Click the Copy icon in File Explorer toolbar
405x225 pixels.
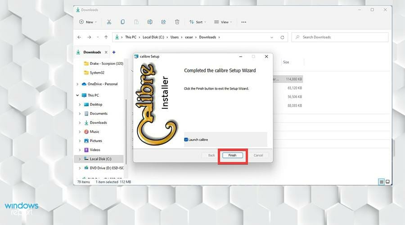tap(123, 22)
